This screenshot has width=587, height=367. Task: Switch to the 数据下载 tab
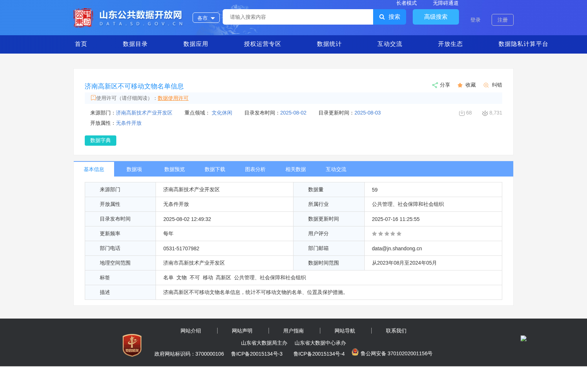coord(215,169)
